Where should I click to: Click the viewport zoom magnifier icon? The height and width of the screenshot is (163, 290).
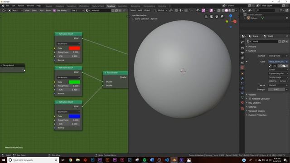point(222,17)
